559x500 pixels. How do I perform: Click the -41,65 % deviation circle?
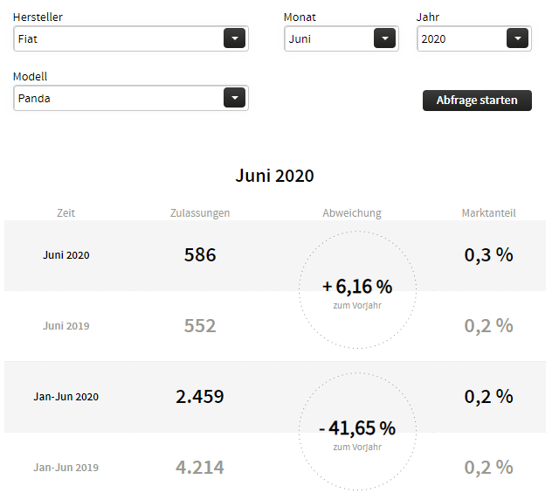(356, 431)
